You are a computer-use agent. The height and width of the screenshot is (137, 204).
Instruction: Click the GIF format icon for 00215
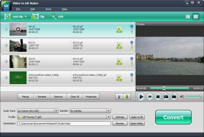[x=119, y=62]
